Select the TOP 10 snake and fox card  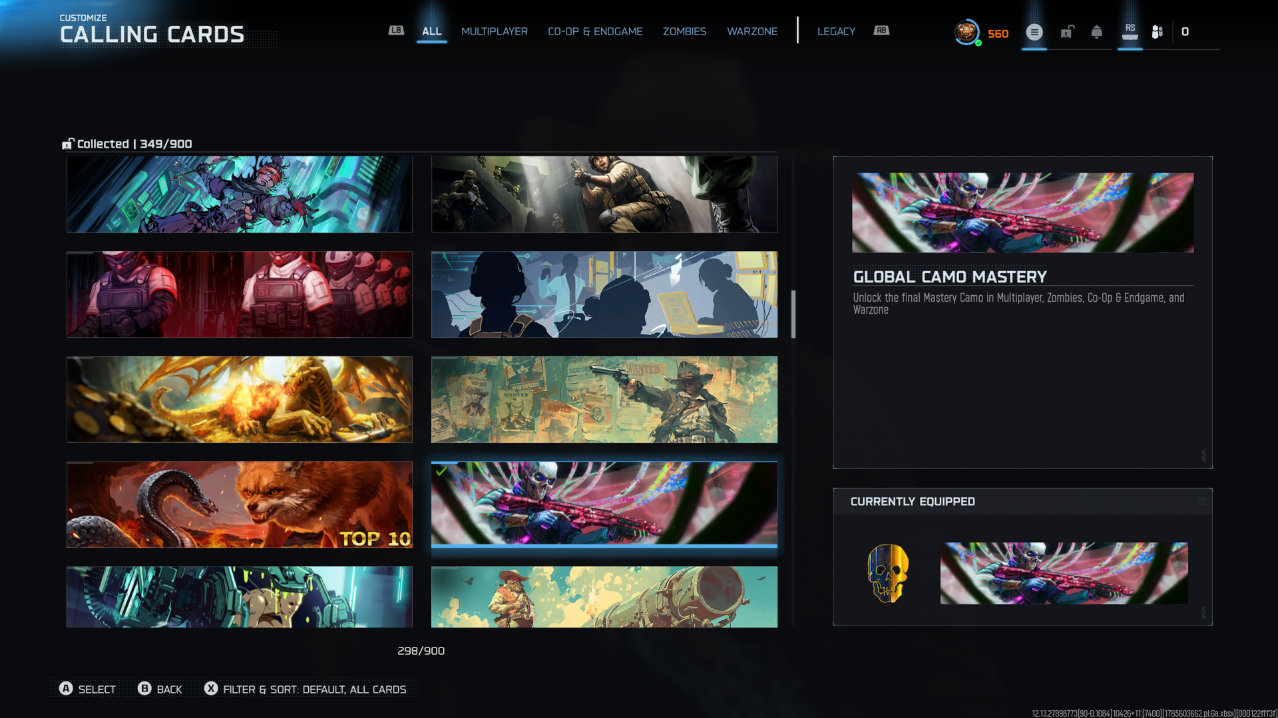pyautogui.click(x=240, y=504)
